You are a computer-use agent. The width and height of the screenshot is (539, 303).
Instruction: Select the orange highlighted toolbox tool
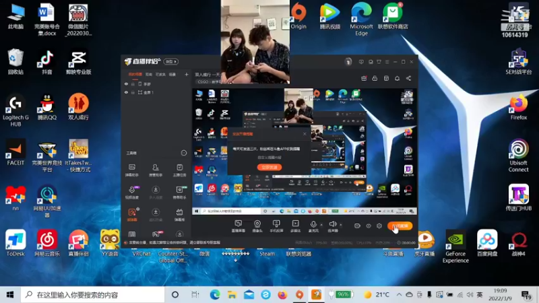click(132, 215)
